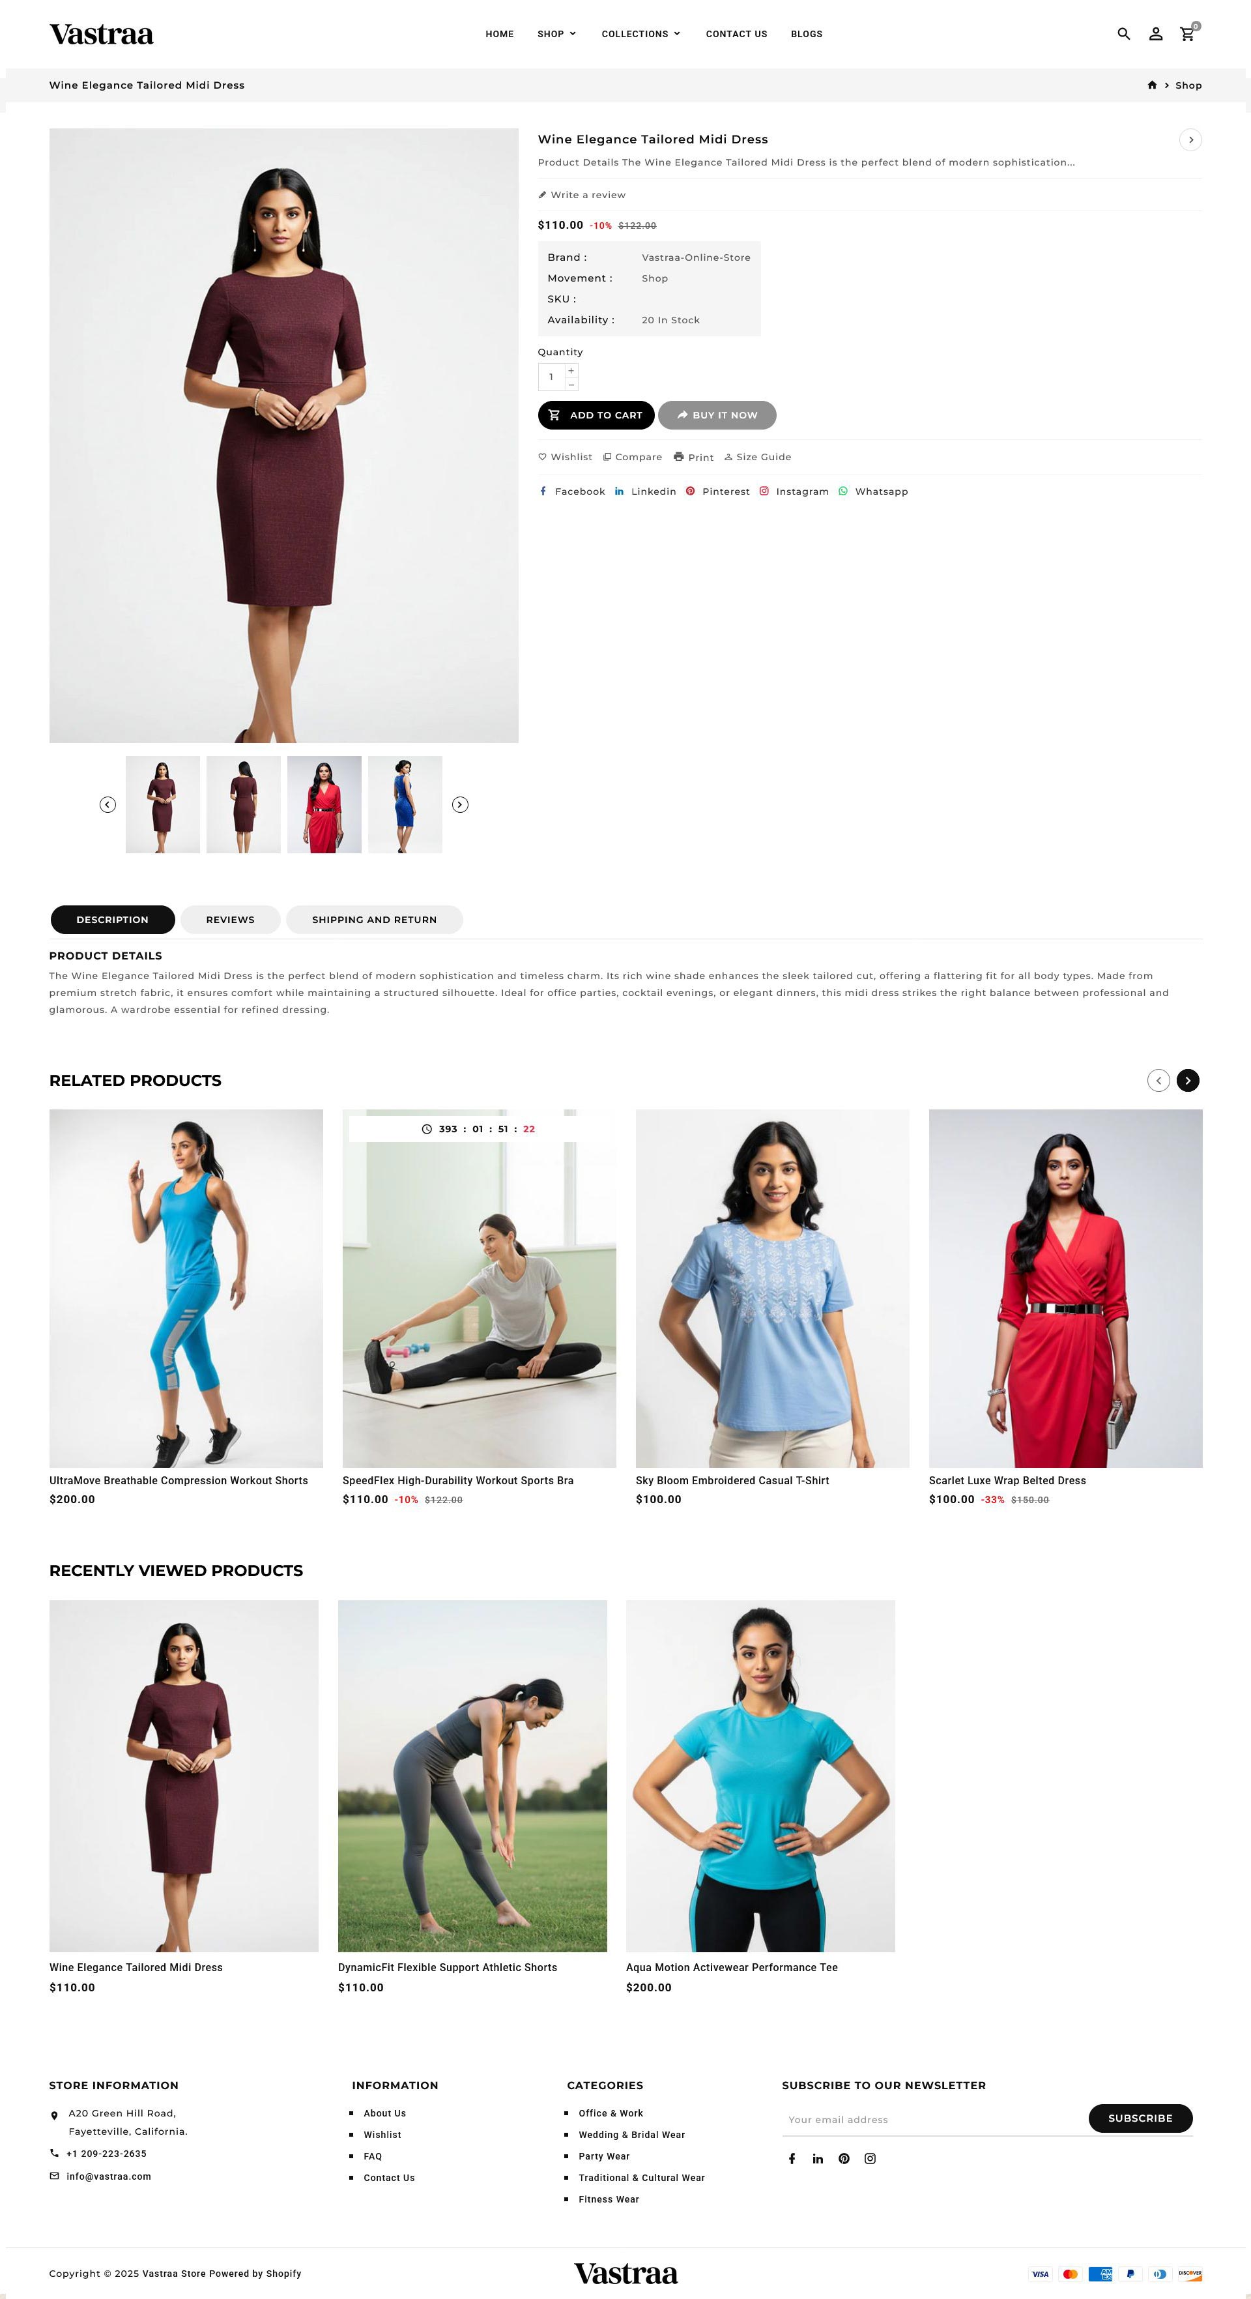This screenshot has width=1251, height=2299.
Task: Open the shopping cart icon
Action: click(x=1188, y=34)
